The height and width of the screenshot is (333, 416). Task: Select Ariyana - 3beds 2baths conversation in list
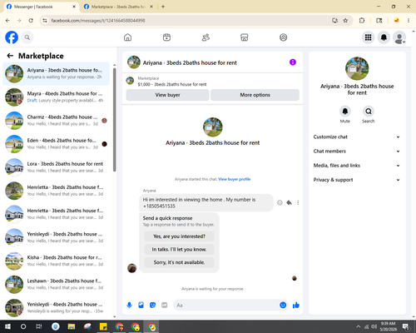[x=57, y=74]
